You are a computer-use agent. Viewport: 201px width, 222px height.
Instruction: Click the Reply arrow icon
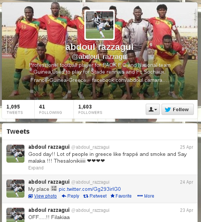pos(64,196)
